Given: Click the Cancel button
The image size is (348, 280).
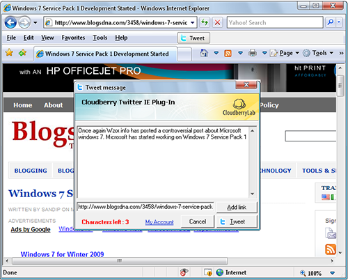Looking at the screenshot, I should 198,221.
